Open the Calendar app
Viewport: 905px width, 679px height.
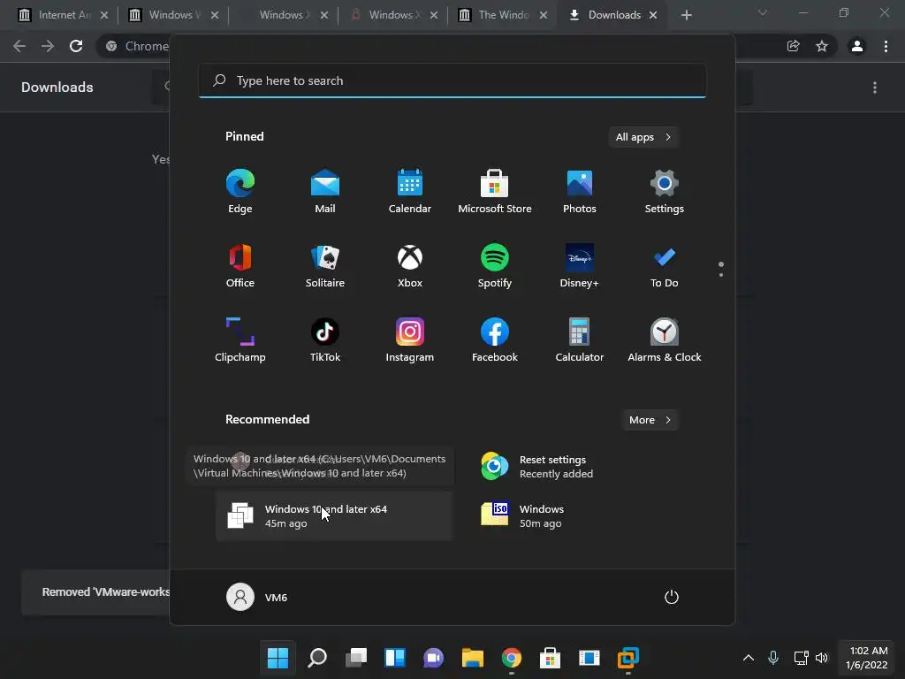(x=410, y=192)
